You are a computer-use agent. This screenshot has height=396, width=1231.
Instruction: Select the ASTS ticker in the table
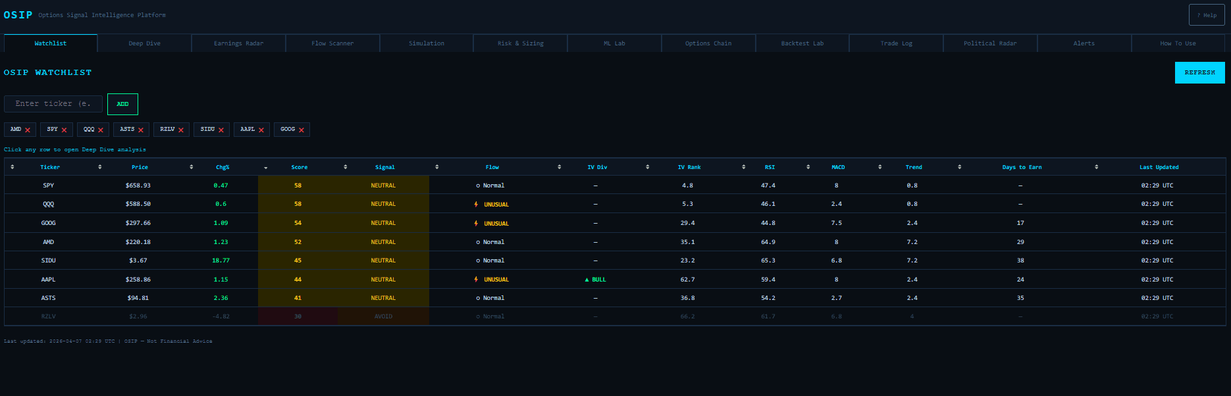(49, 298)
